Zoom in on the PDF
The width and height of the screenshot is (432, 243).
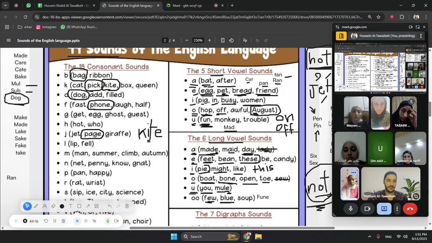click(209, 40)
